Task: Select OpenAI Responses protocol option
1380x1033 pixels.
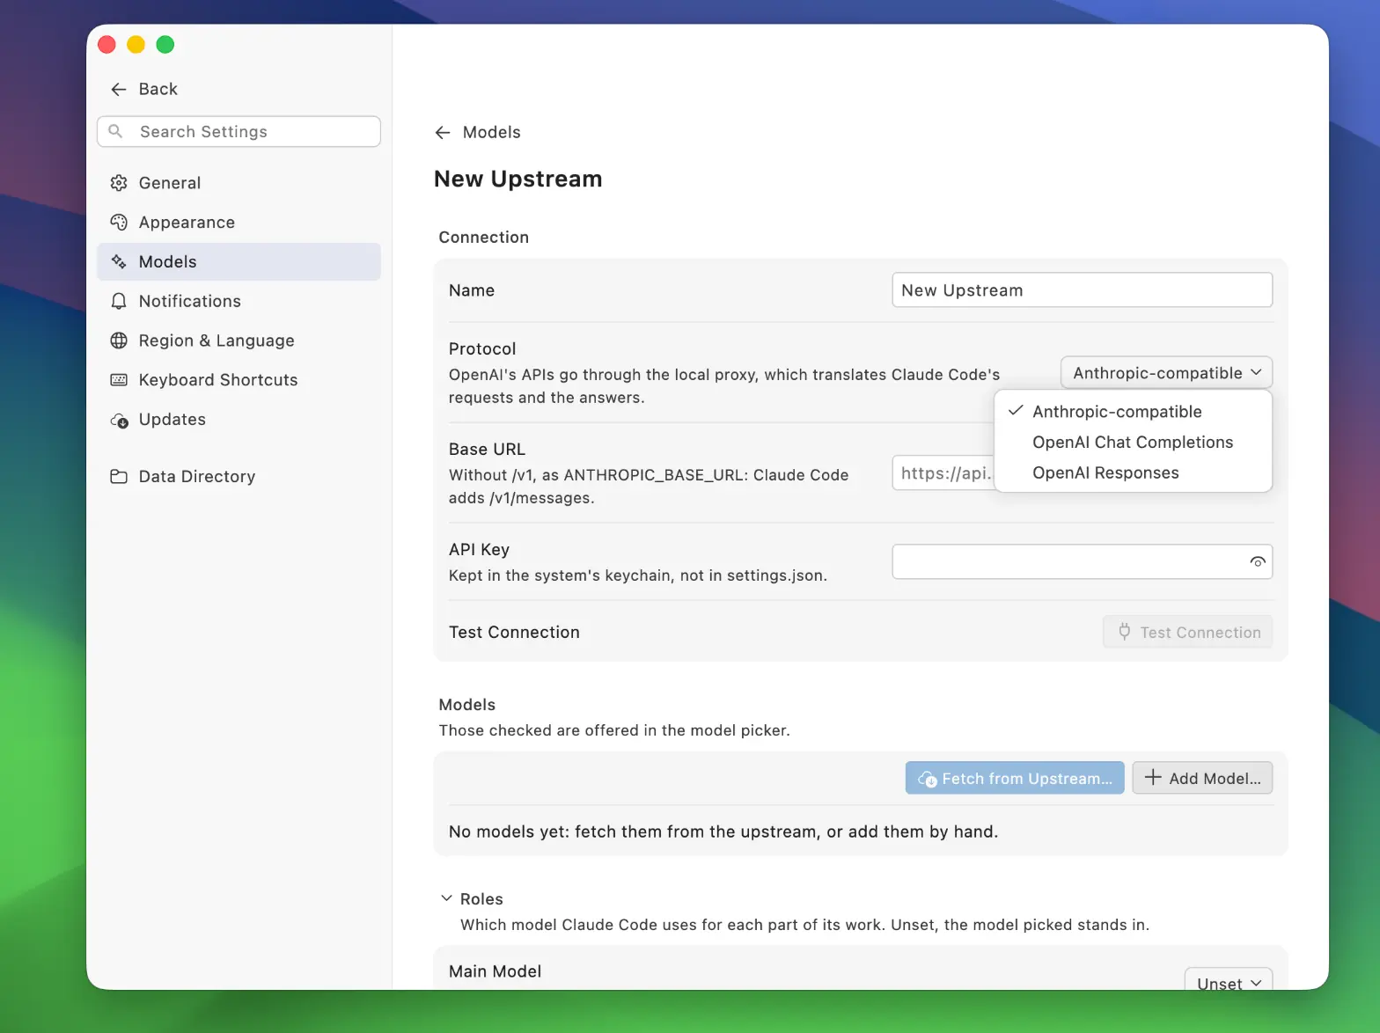Action: [1134, 473]
